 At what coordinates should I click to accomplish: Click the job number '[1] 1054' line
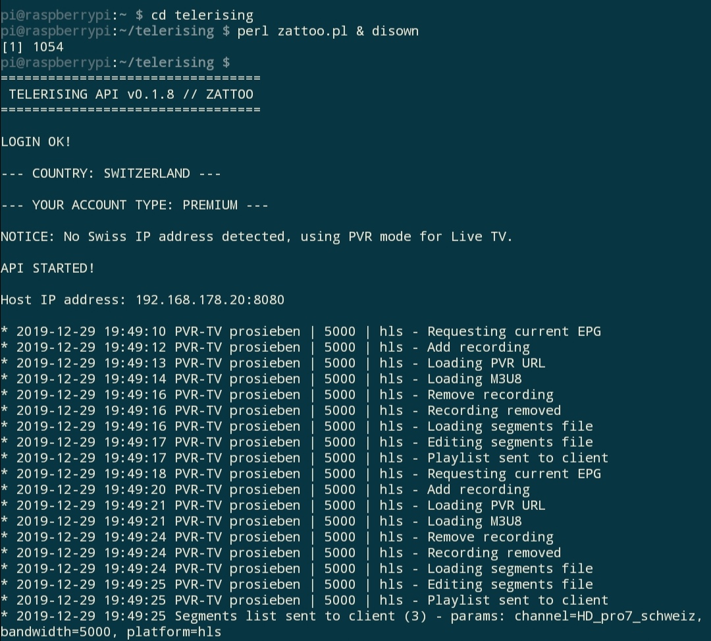pos(32,47)
